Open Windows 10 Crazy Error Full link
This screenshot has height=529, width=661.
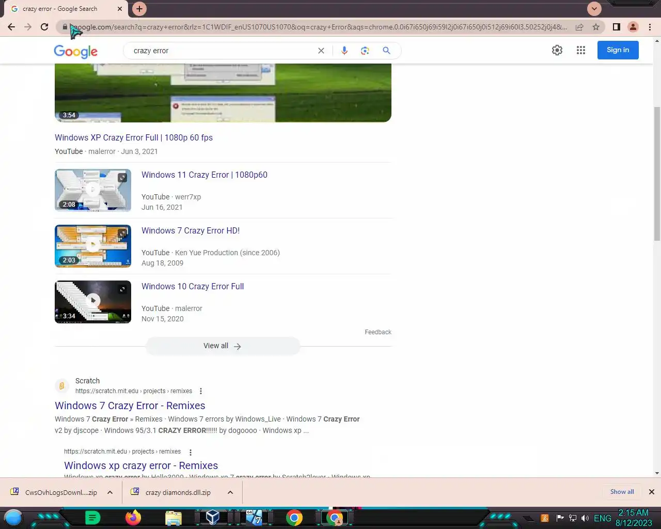(193, 286)
